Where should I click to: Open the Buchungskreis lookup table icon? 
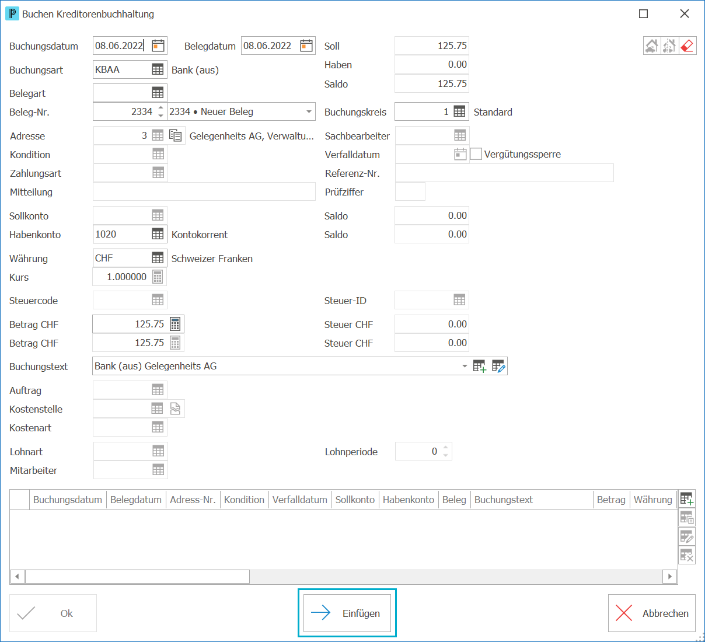pyautogui.click(x=460, y=111)
